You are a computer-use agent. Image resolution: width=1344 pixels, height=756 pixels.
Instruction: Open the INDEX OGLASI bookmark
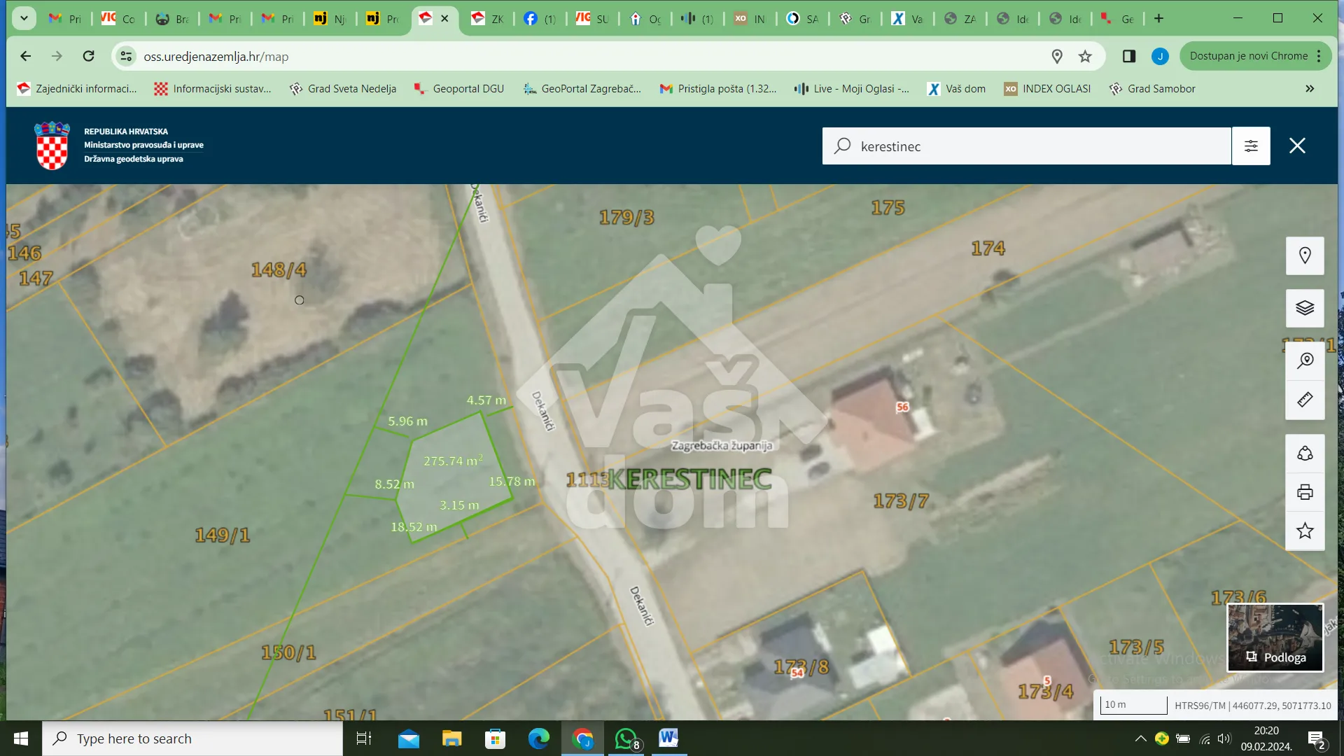coord(1047,89)
